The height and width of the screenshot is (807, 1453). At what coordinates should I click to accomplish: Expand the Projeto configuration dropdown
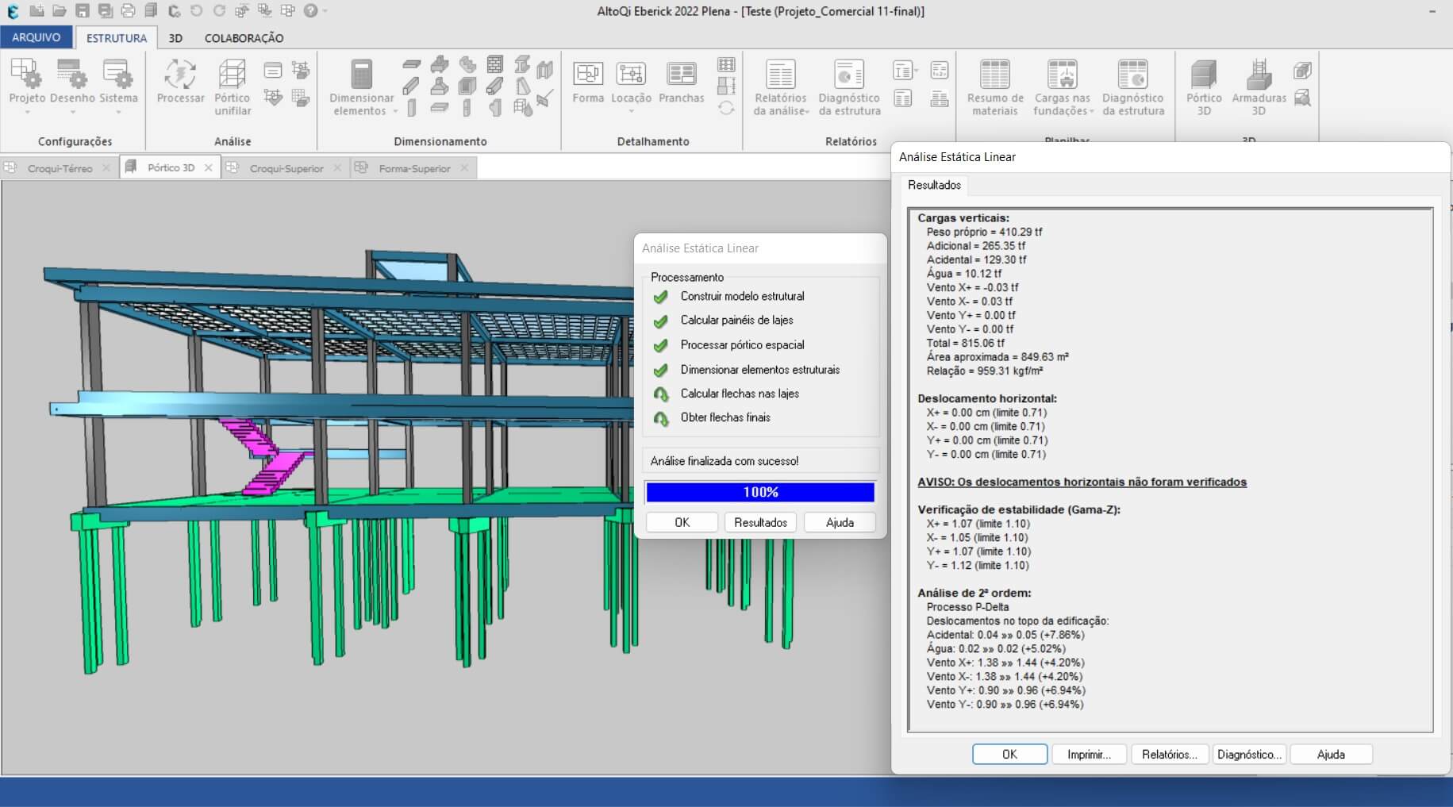[x=27, y=112]
